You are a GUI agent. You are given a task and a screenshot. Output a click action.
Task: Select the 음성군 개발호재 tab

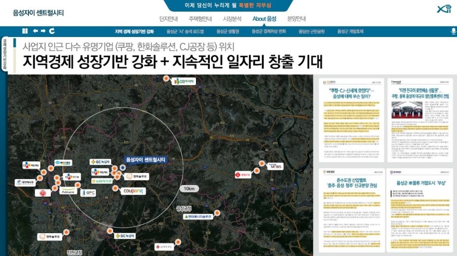coord(350,31)
